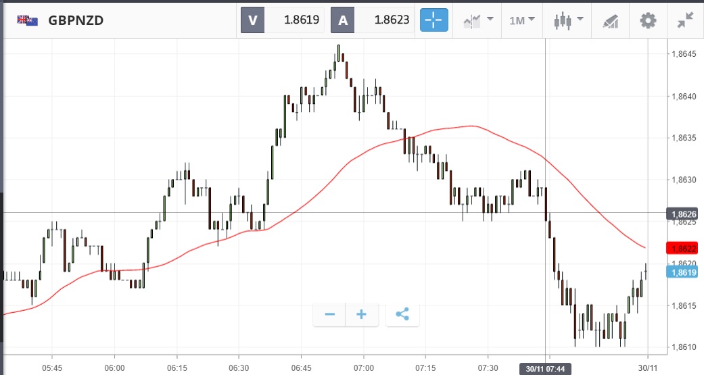Click the GBPNZD instrument name

coord(76,20)
